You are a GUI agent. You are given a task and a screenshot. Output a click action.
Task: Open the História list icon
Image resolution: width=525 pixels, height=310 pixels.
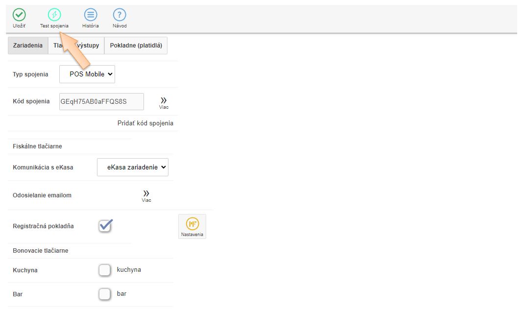(x=91, y=15)
